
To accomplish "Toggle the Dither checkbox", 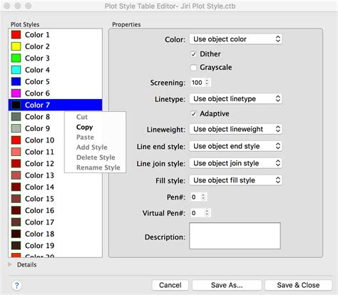I will [193, 54].
